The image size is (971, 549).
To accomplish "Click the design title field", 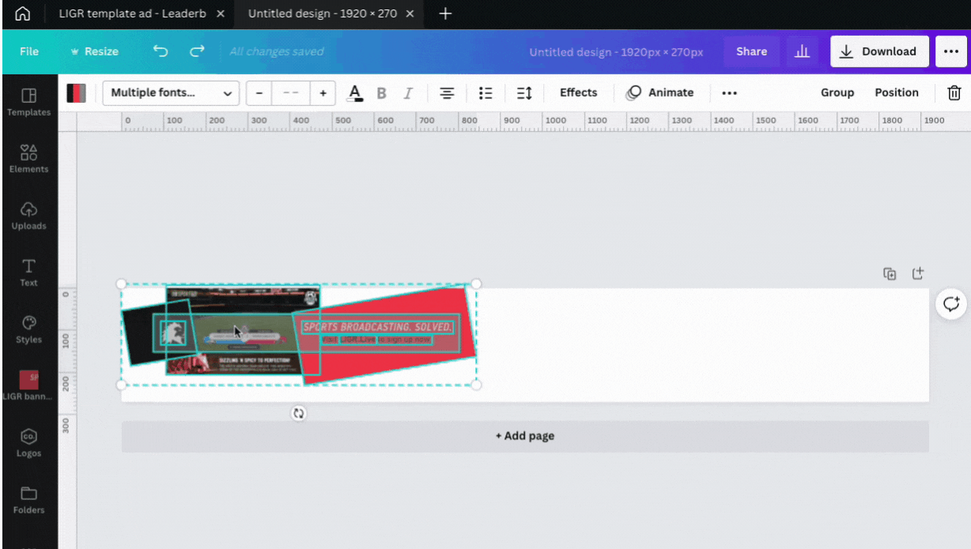I will (x=616, y=51).
